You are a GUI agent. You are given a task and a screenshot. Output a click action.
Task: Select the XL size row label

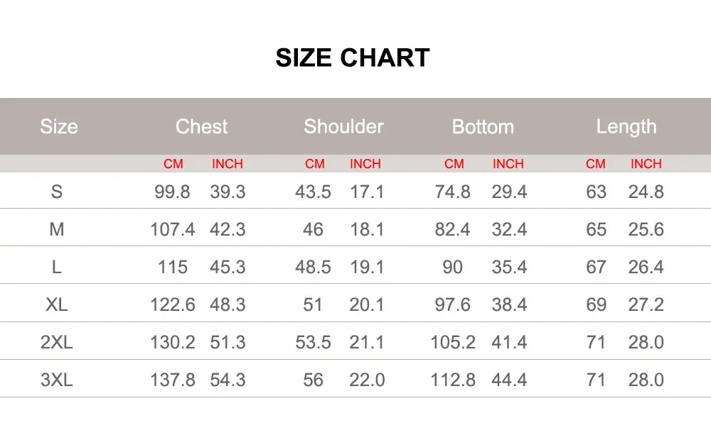[57, 304]
